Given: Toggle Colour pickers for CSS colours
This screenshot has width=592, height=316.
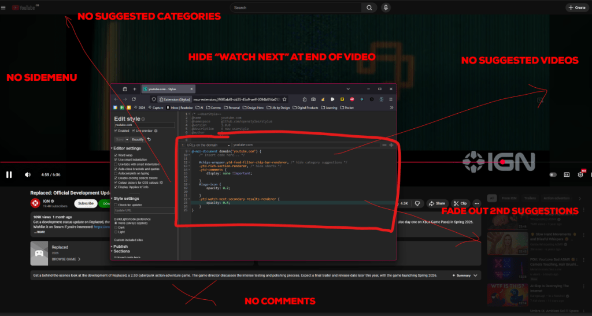Looking at the screenshot, I should [116, 183].
